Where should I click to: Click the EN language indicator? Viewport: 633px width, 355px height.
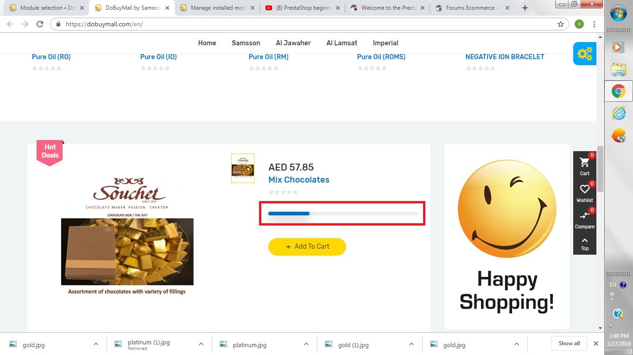[613, 285]
